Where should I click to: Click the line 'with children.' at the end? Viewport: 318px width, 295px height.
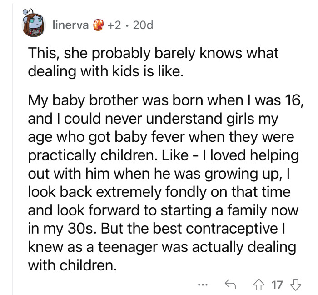coord(73,265)
